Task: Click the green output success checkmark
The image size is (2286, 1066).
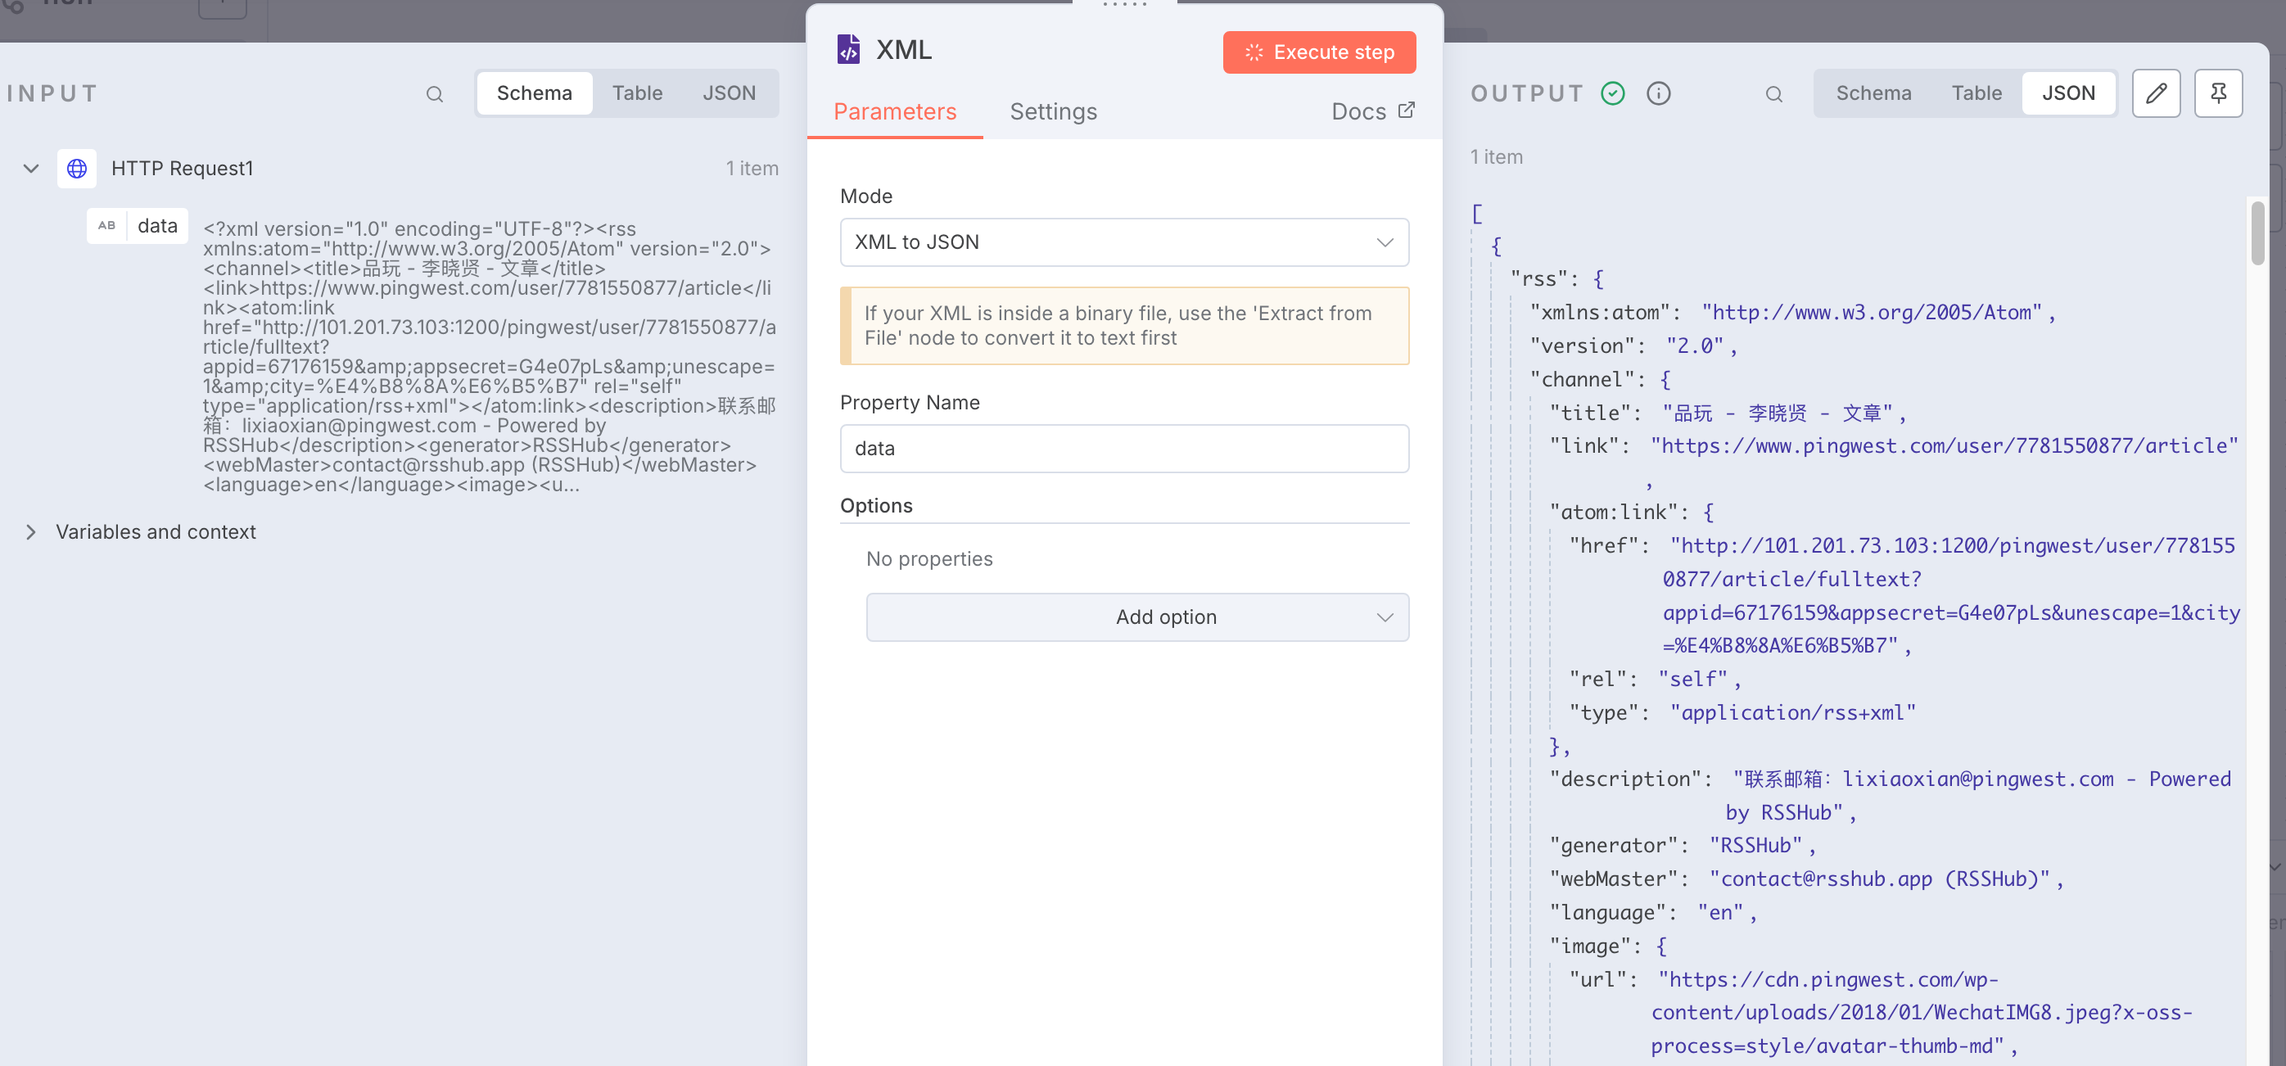Action: click(1612, 93)
